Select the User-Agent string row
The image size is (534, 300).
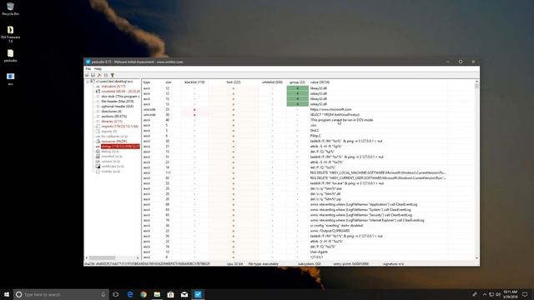[308, 252]
